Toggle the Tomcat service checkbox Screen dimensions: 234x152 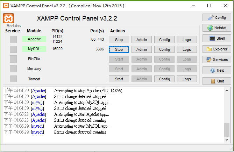coord(13,79)
